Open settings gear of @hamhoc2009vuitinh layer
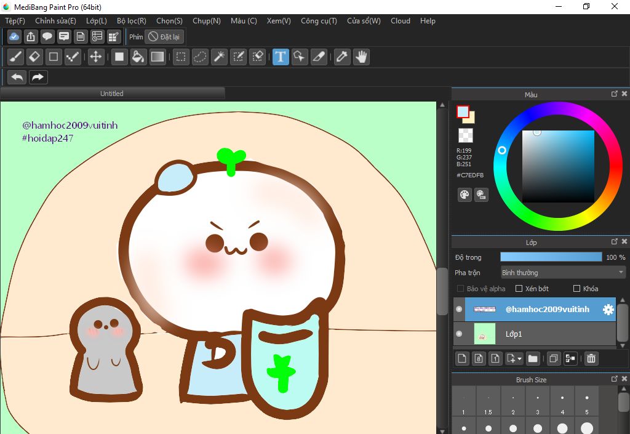630x434 pixels. pyautogui.click(x=608, y=310)
